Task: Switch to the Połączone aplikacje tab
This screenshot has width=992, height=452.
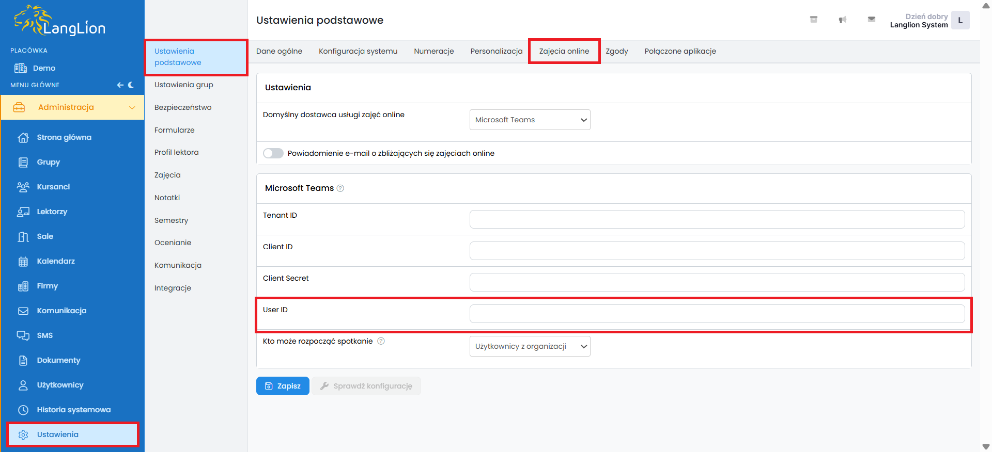Action: 680,51
